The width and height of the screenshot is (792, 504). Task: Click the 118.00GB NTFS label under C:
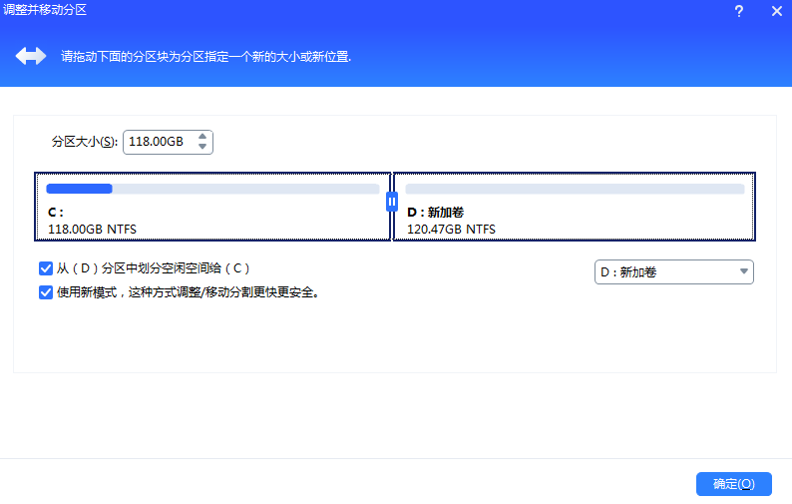tap(92, 229)
